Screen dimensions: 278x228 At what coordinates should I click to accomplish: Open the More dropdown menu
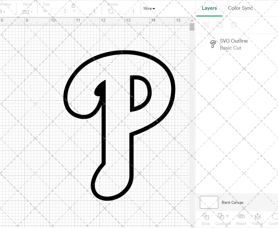tap(149, 9)
